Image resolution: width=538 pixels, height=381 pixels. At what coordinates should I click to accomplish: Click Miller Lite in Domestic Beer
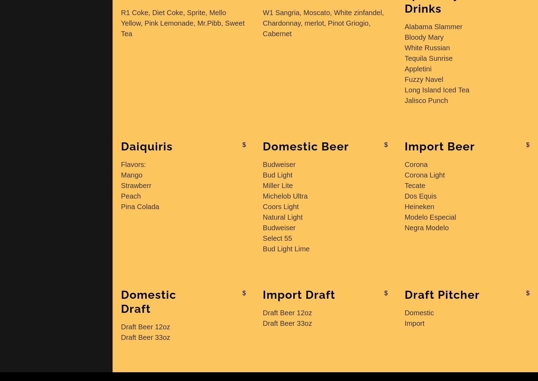point(278,186)
